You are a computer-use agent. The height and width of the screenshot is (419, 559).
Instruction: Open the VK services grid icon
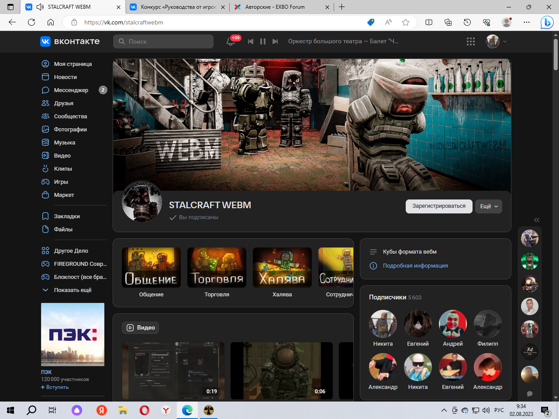pyautogui.click(x=471, y=41)
